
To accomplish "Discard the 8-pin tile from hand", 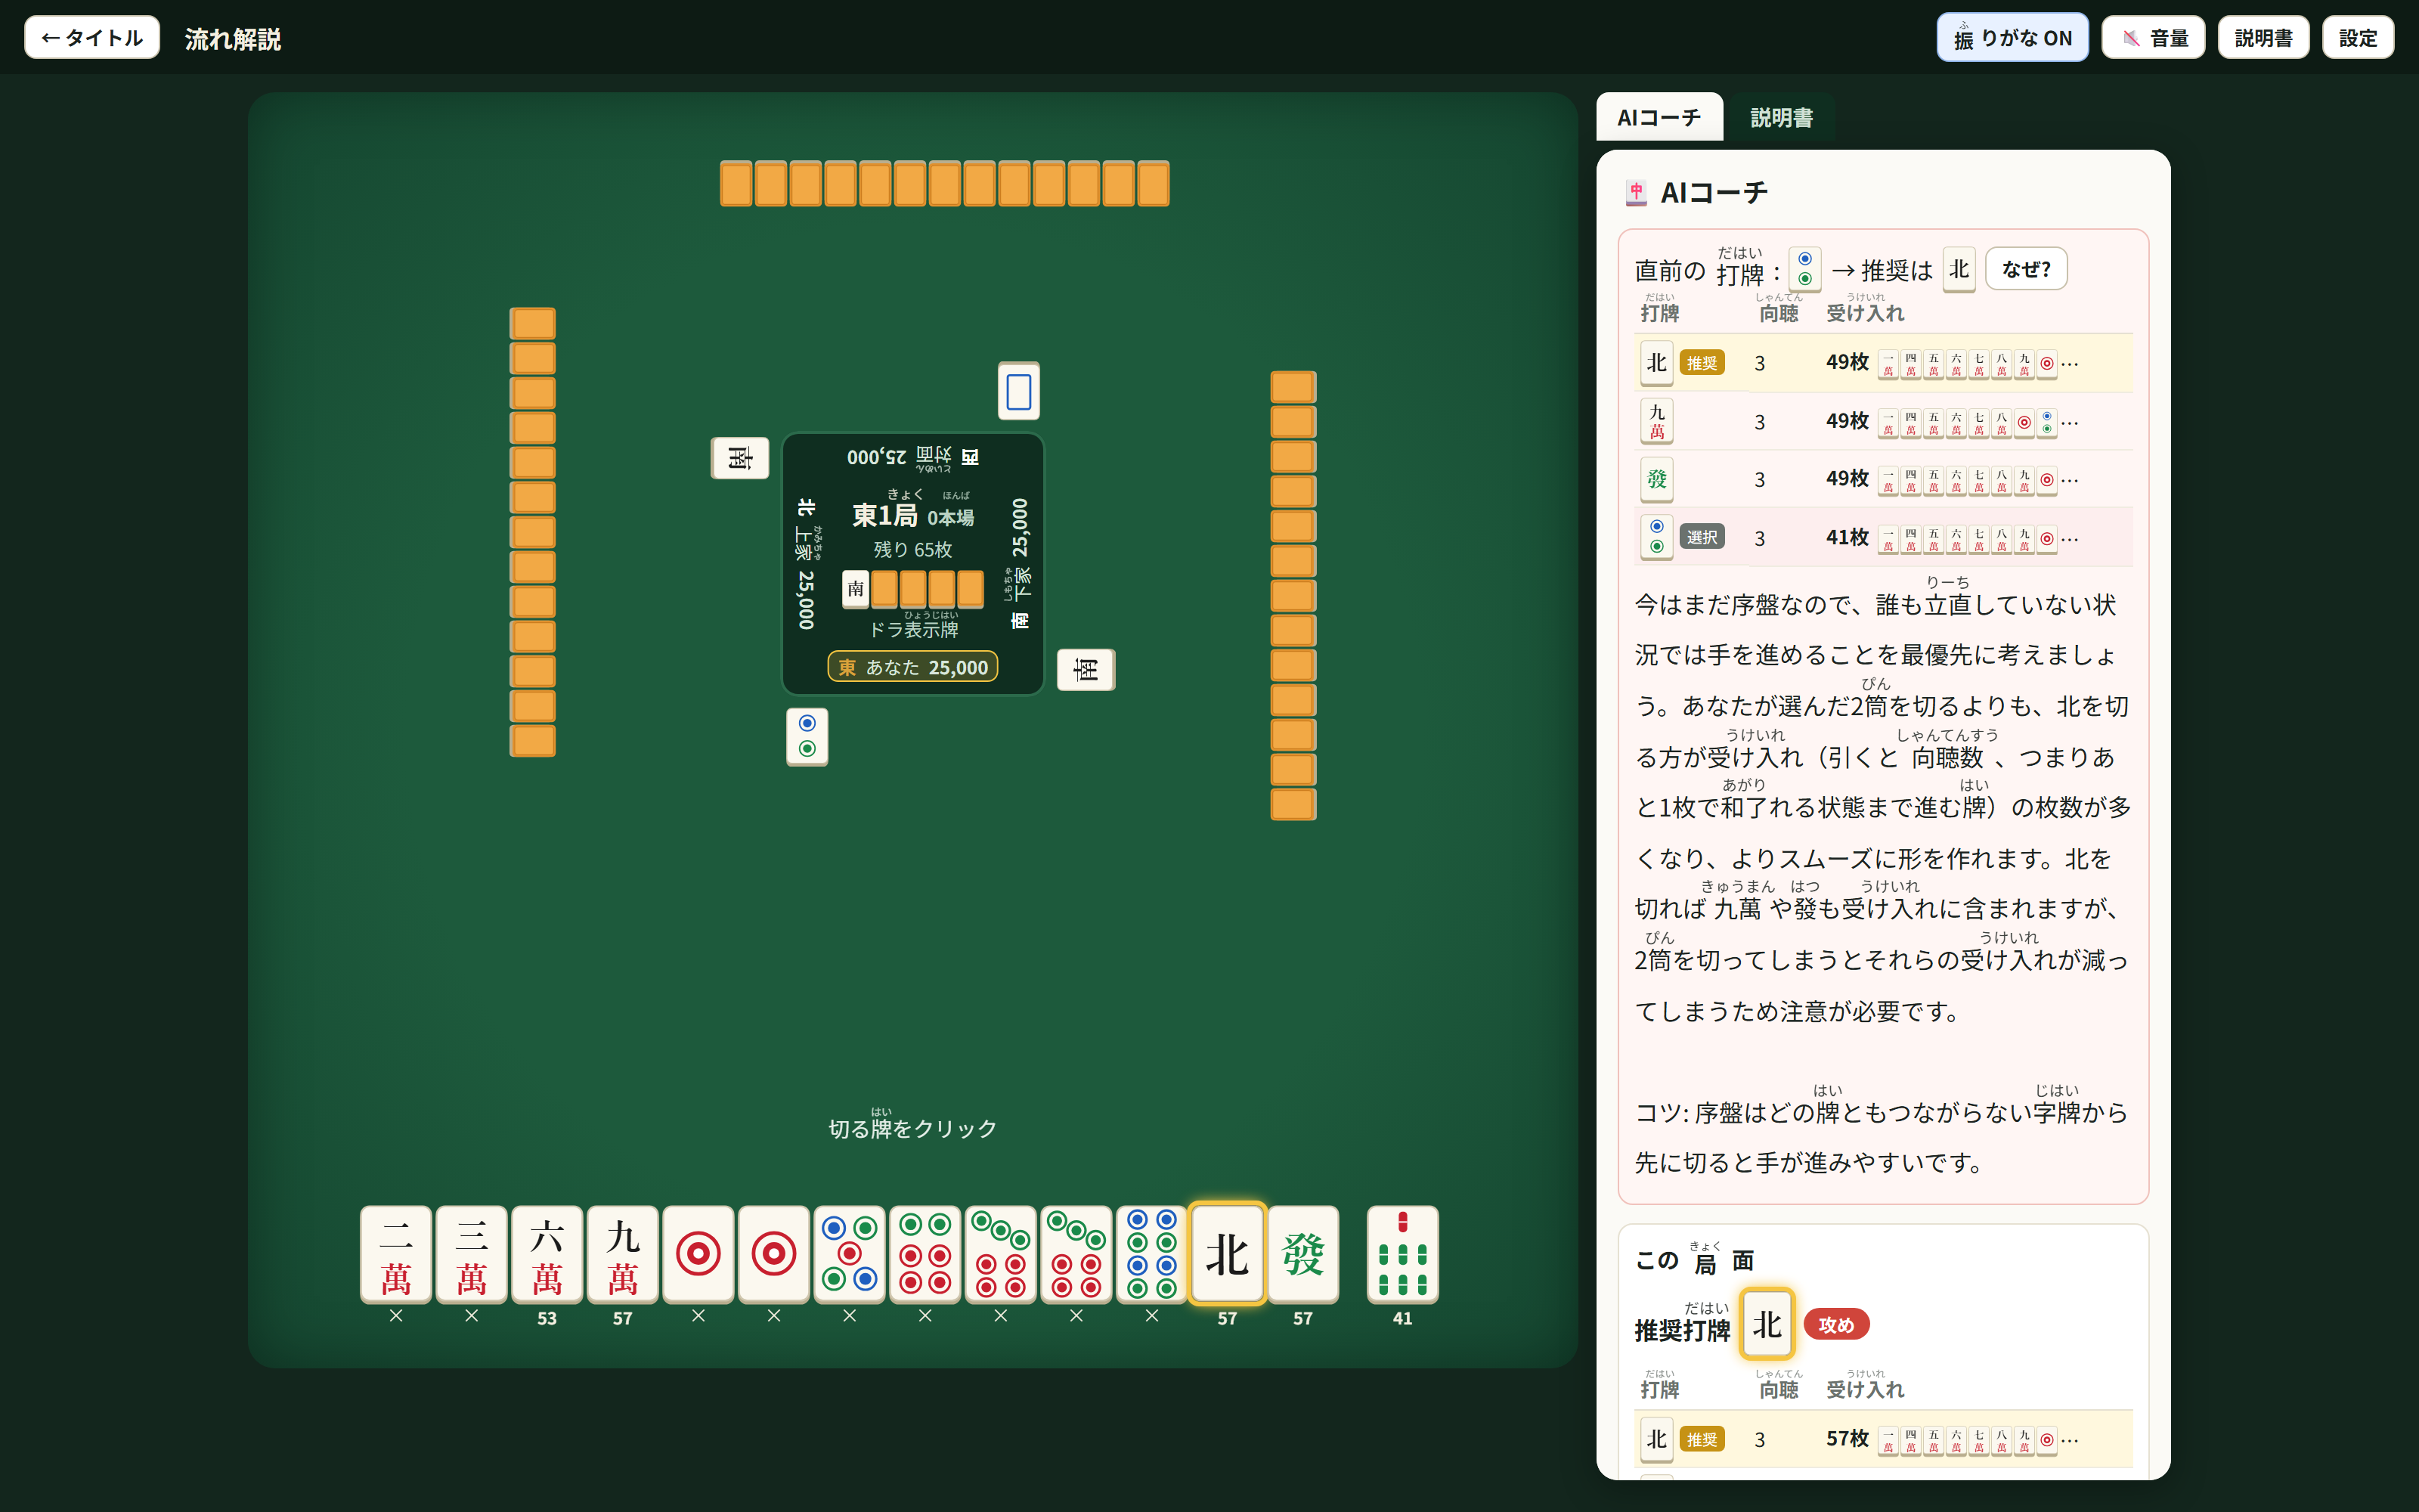I will [x=1151, y=1254].
